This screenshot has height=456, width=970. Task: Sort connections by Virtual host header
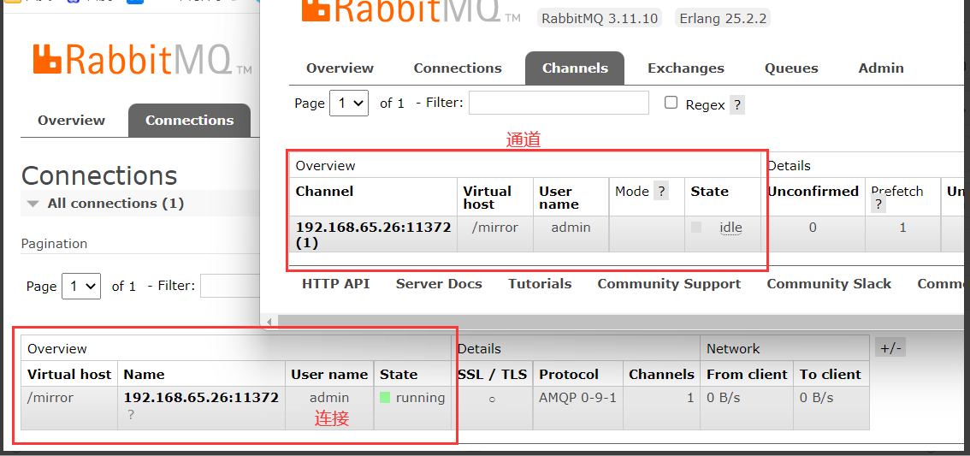[x=69, y=375]
